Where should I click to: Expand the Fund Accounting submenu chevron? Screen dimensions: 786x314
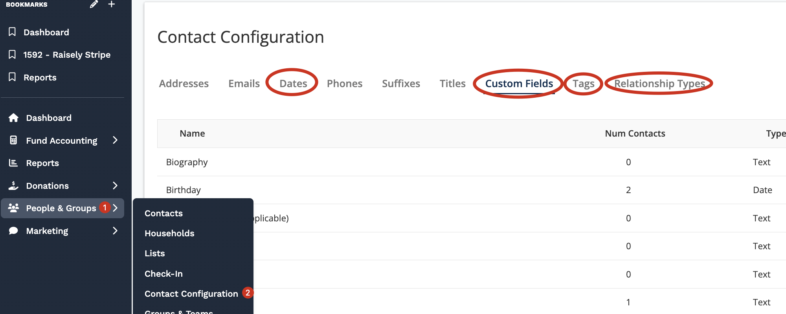(115, 140)
